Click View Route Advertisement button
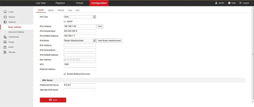 tap(109, 41)
